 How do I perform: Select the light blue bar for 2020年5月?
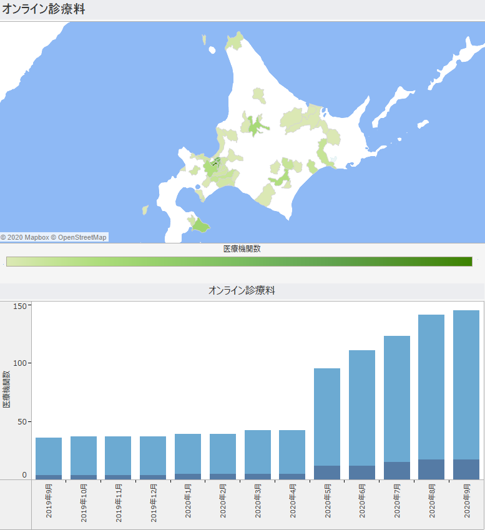(x=326, y=416)
